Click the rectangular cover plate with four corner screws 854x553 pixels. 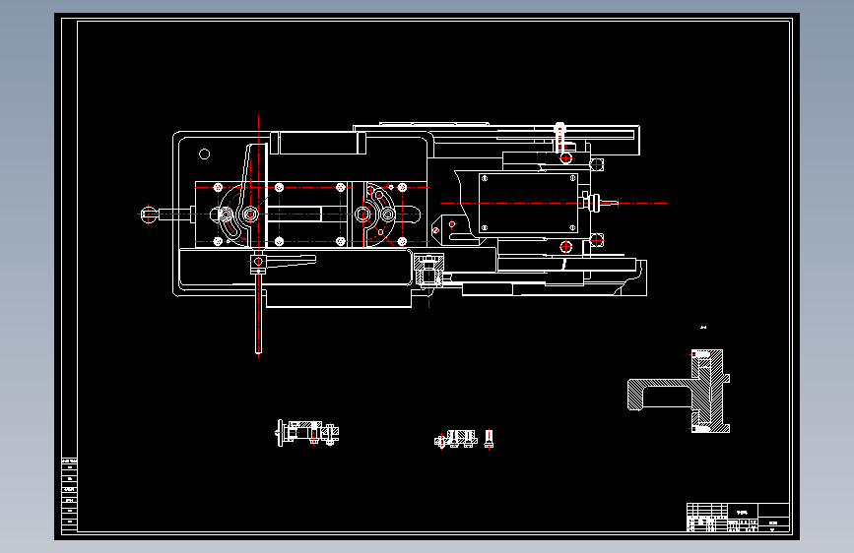click(528, 203)
